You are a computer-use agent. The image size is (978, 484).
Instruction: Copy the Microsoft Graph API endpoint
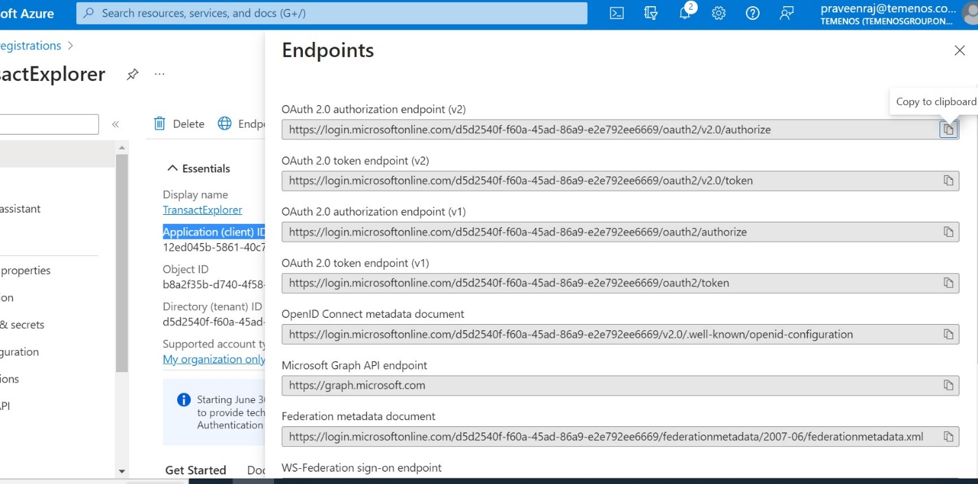[948, 385]
